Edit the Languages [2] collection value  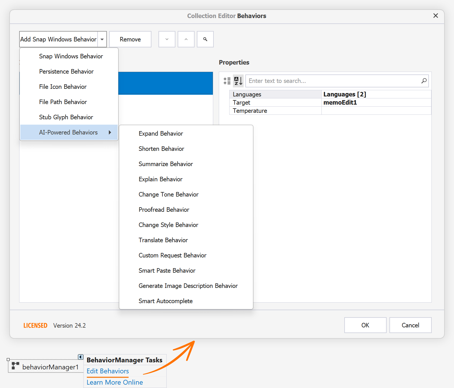pyautogui.click(x=345, y=94)
